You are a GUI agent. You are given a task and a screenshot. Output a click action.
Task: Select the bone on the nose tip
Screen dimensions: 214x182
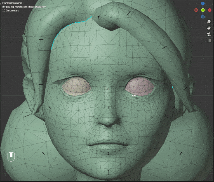[x=108, y=108]
